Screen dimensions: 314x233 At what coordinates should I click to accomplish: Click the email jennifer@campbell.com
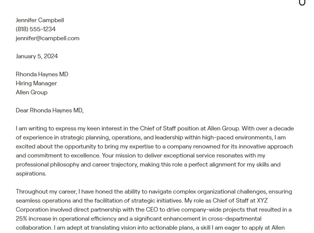click(x=47, y=38)
